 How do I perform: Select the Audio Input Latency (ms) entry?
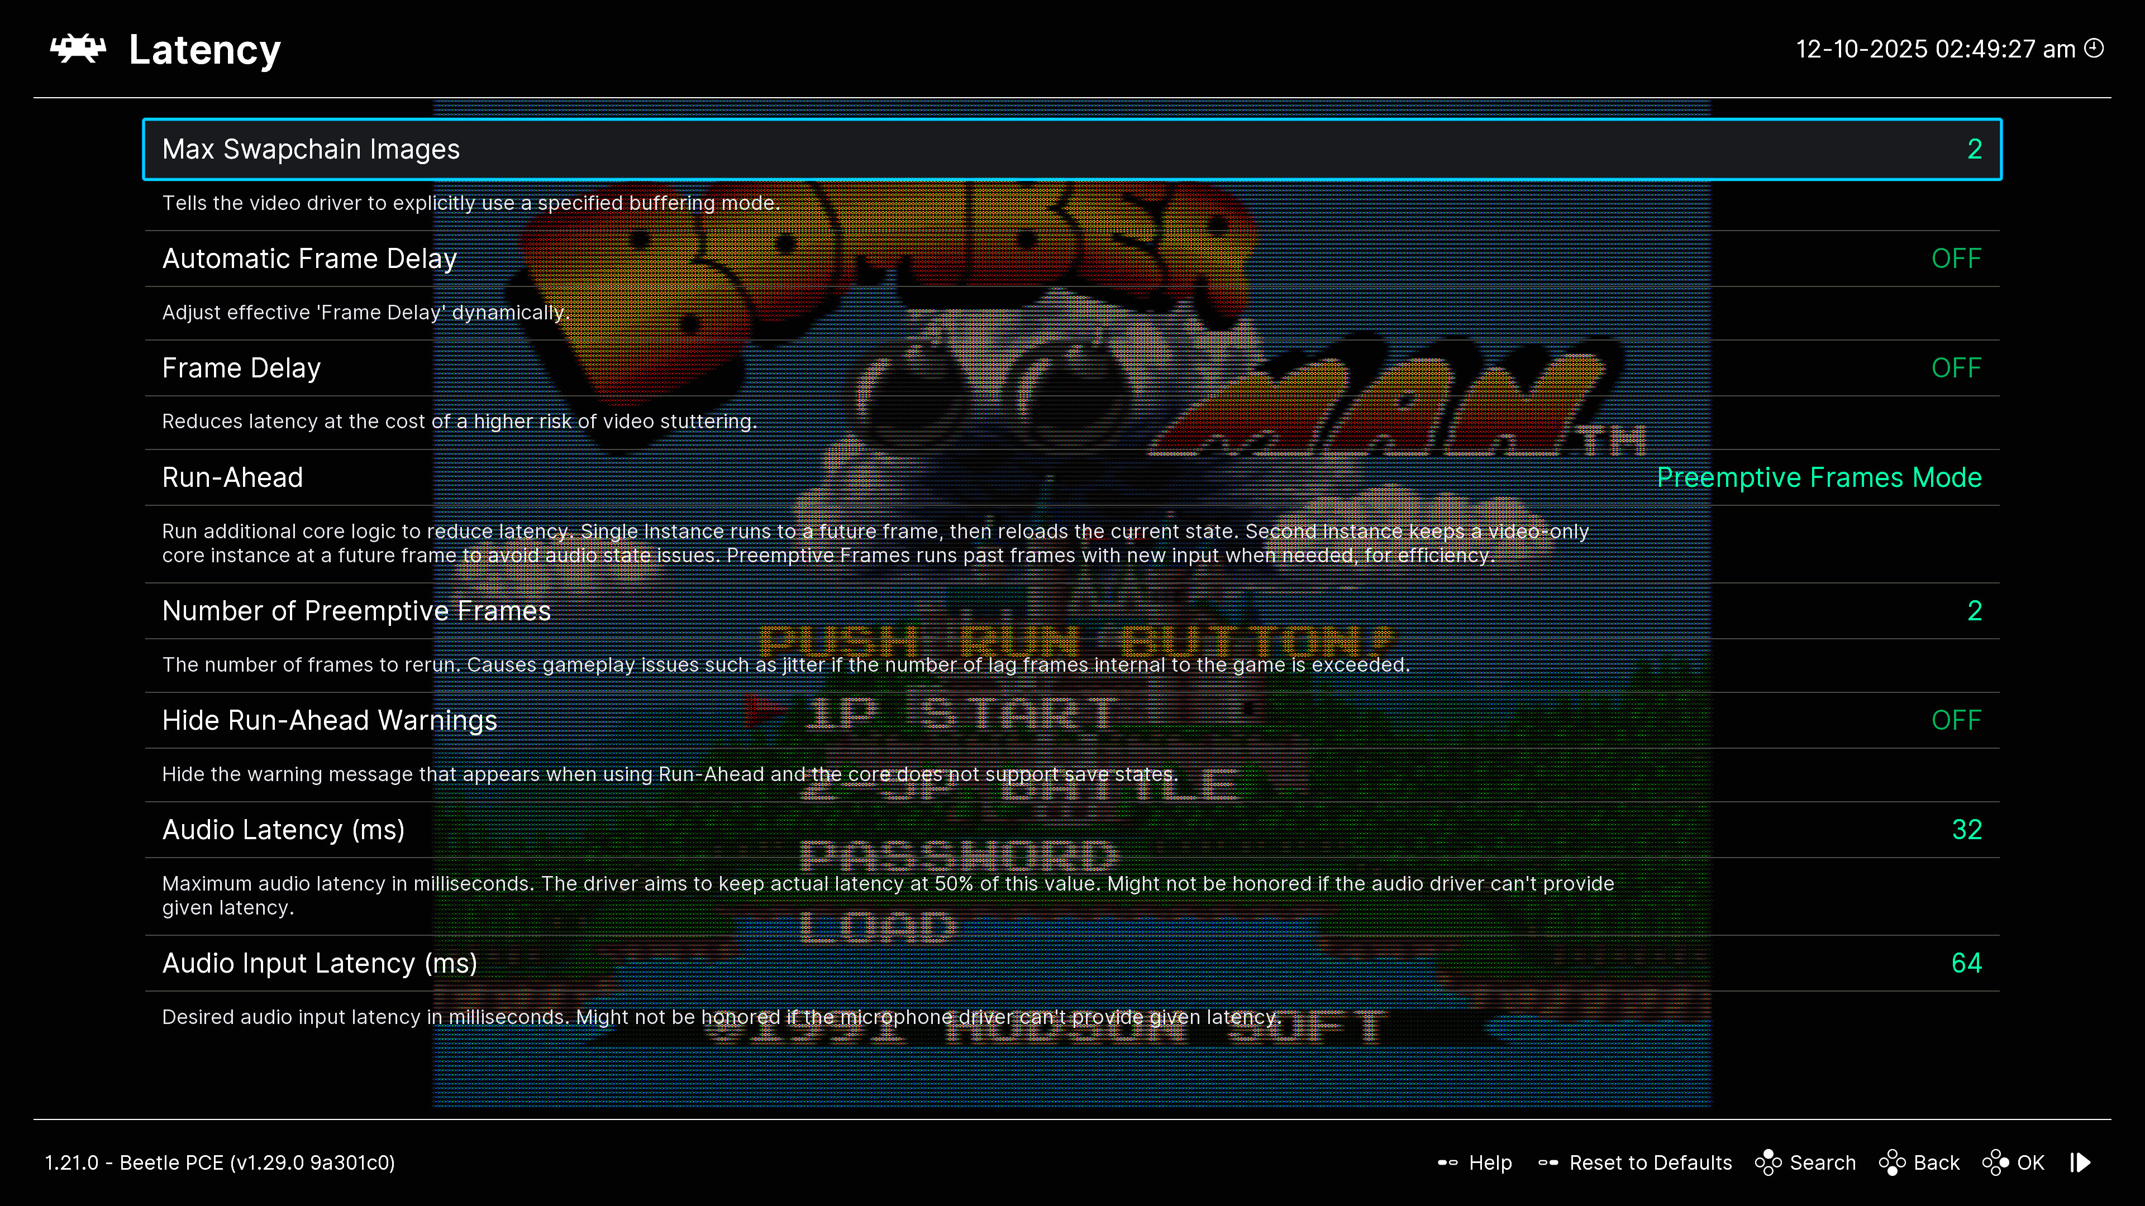click(320, 963)
